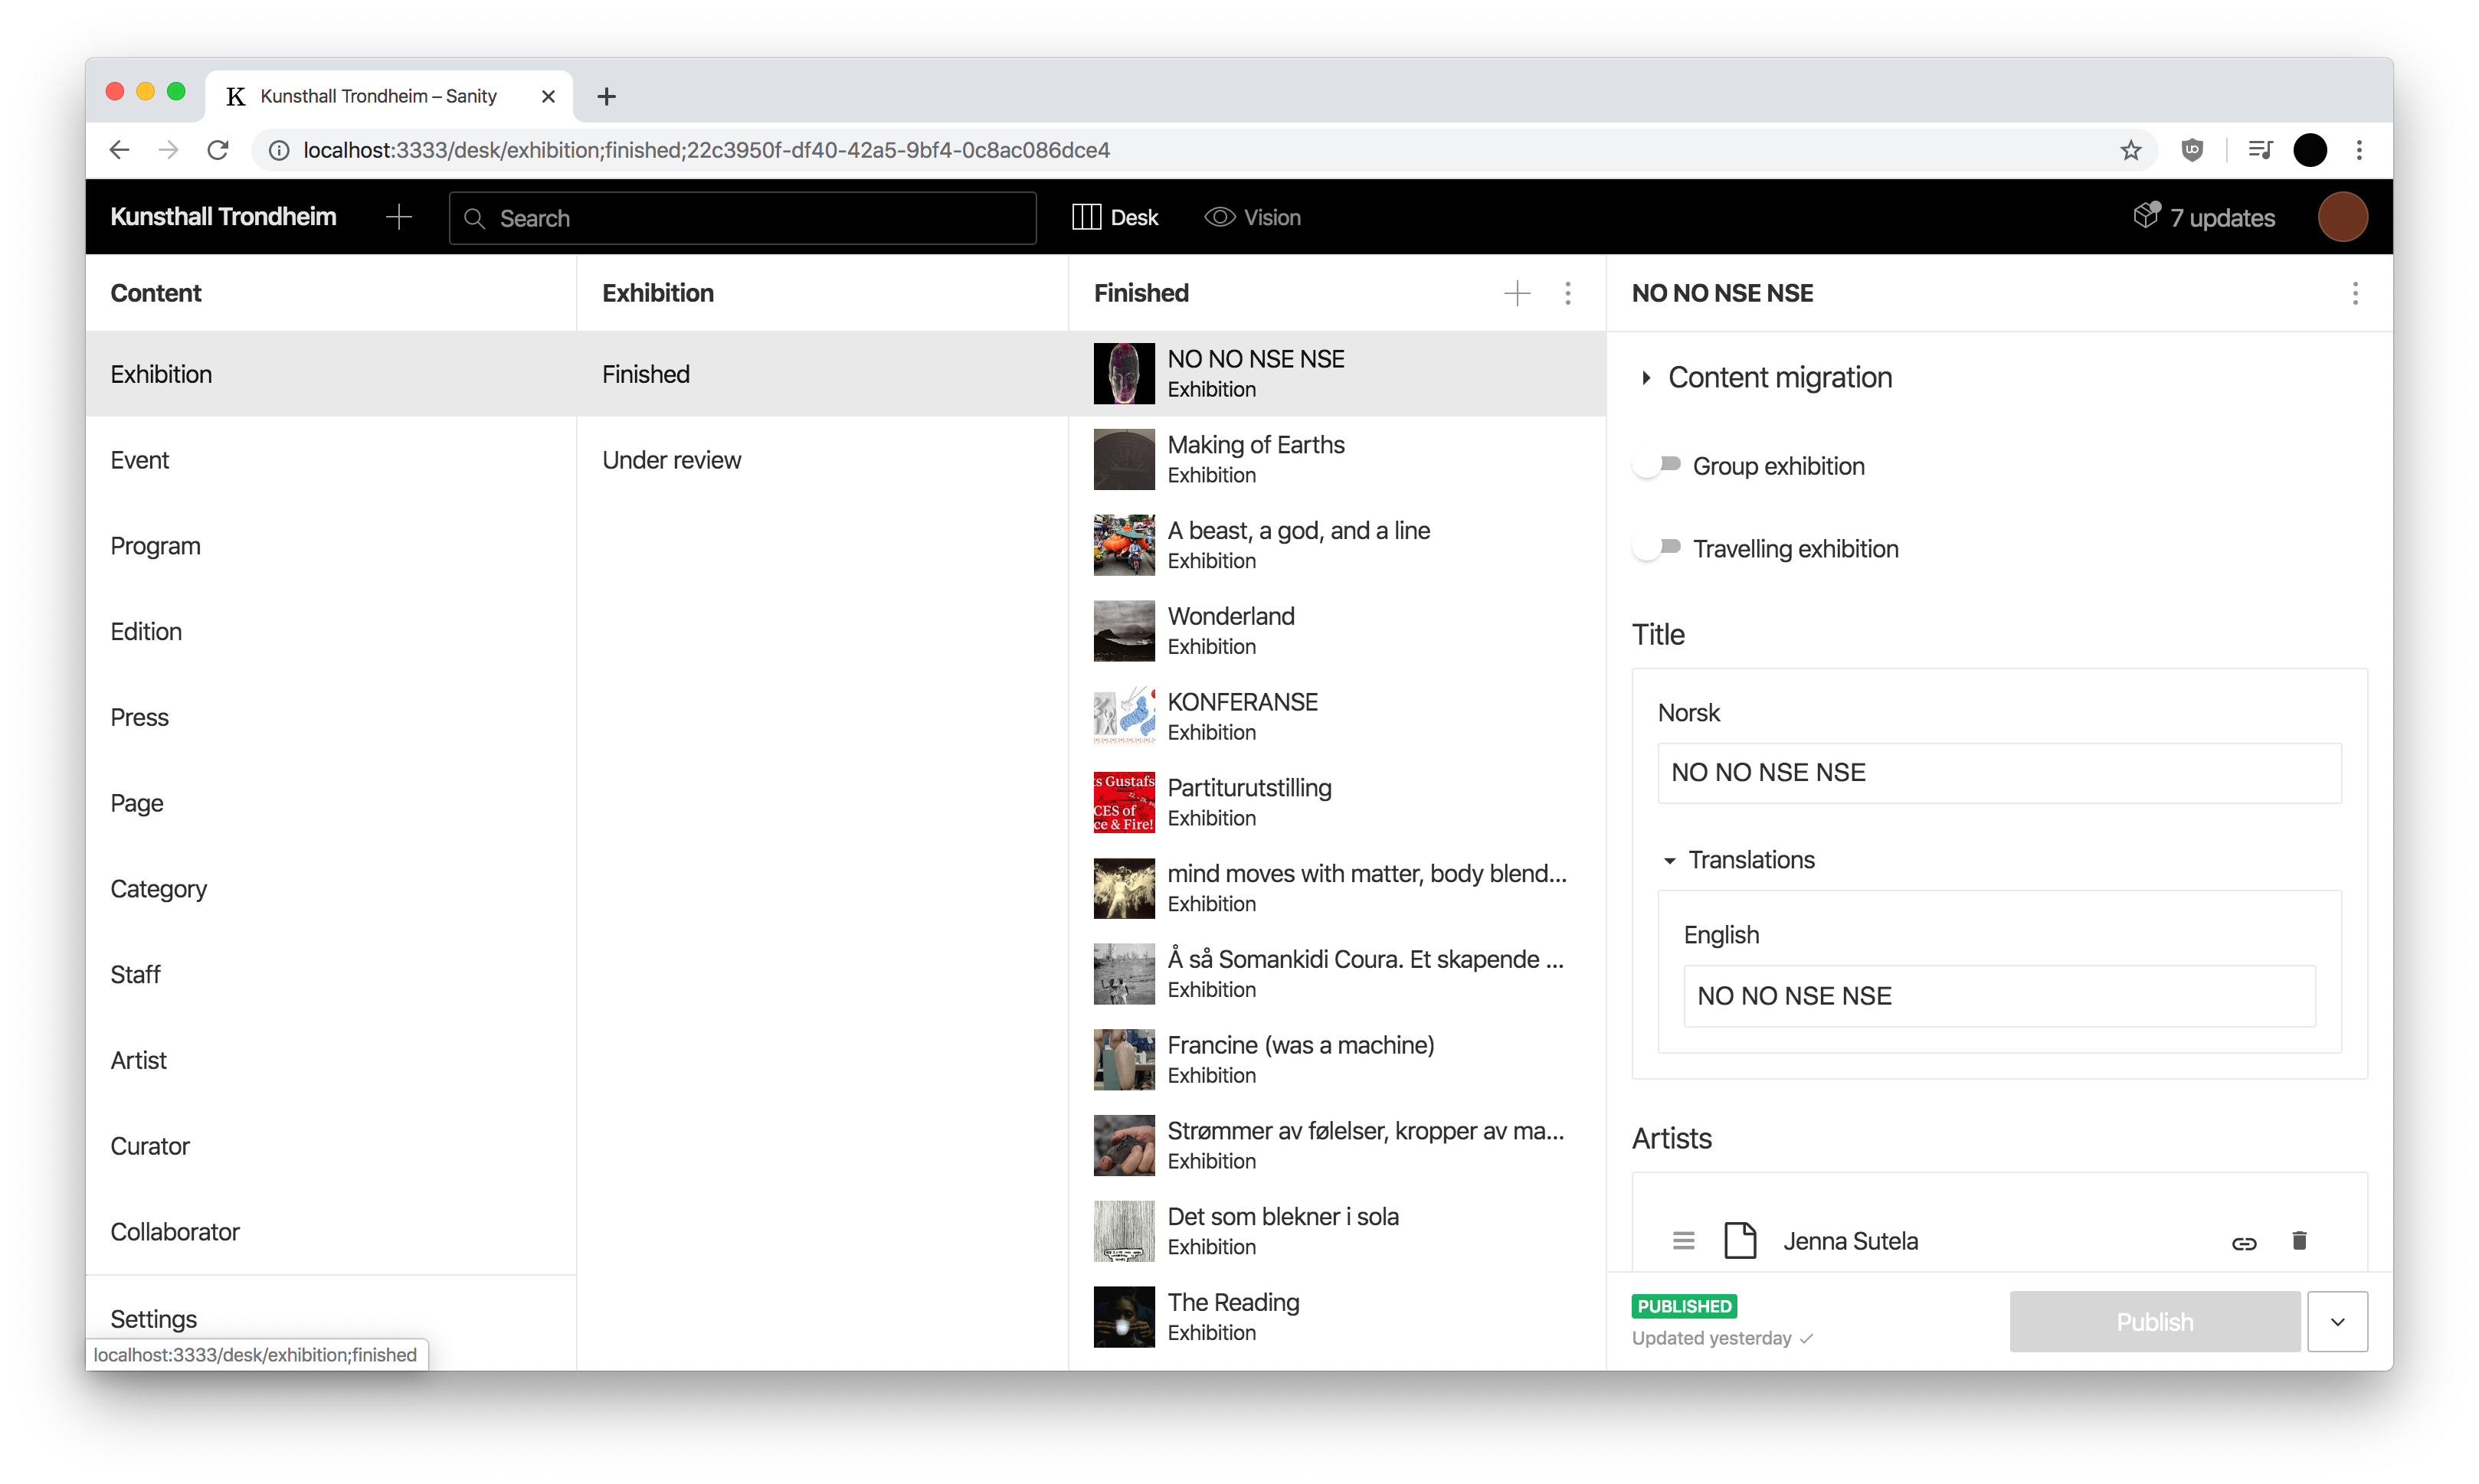Toggle the Group exhibition switch
The height and width of the screenshot is (1484, 2479).
1657,465
